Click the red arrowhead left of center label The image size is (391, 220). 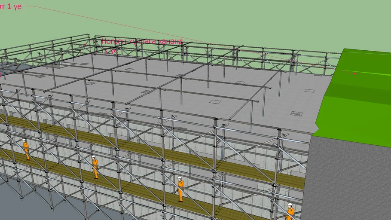tap(85, 44)
